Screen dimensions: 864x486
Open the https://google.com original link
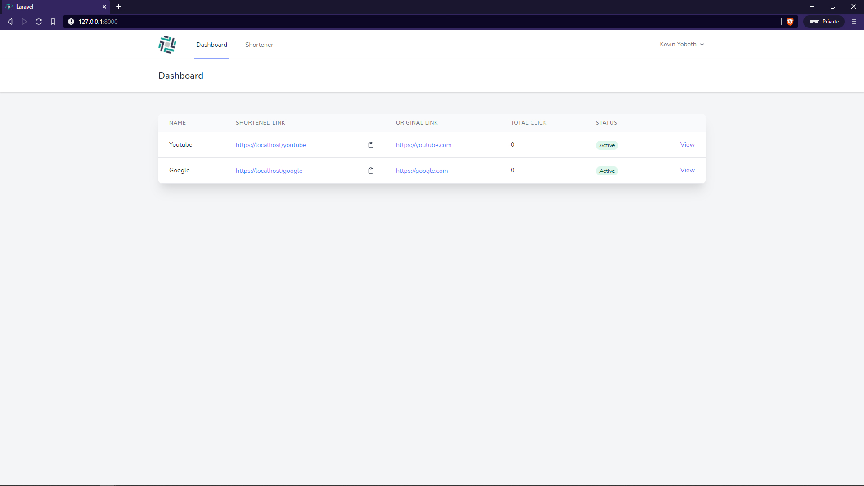coord(422,171)
